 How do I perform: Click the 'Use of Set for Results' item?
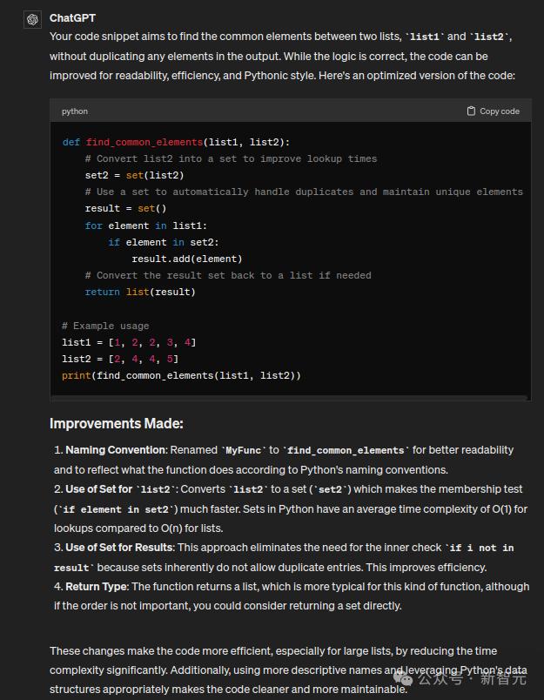(120, 548)
